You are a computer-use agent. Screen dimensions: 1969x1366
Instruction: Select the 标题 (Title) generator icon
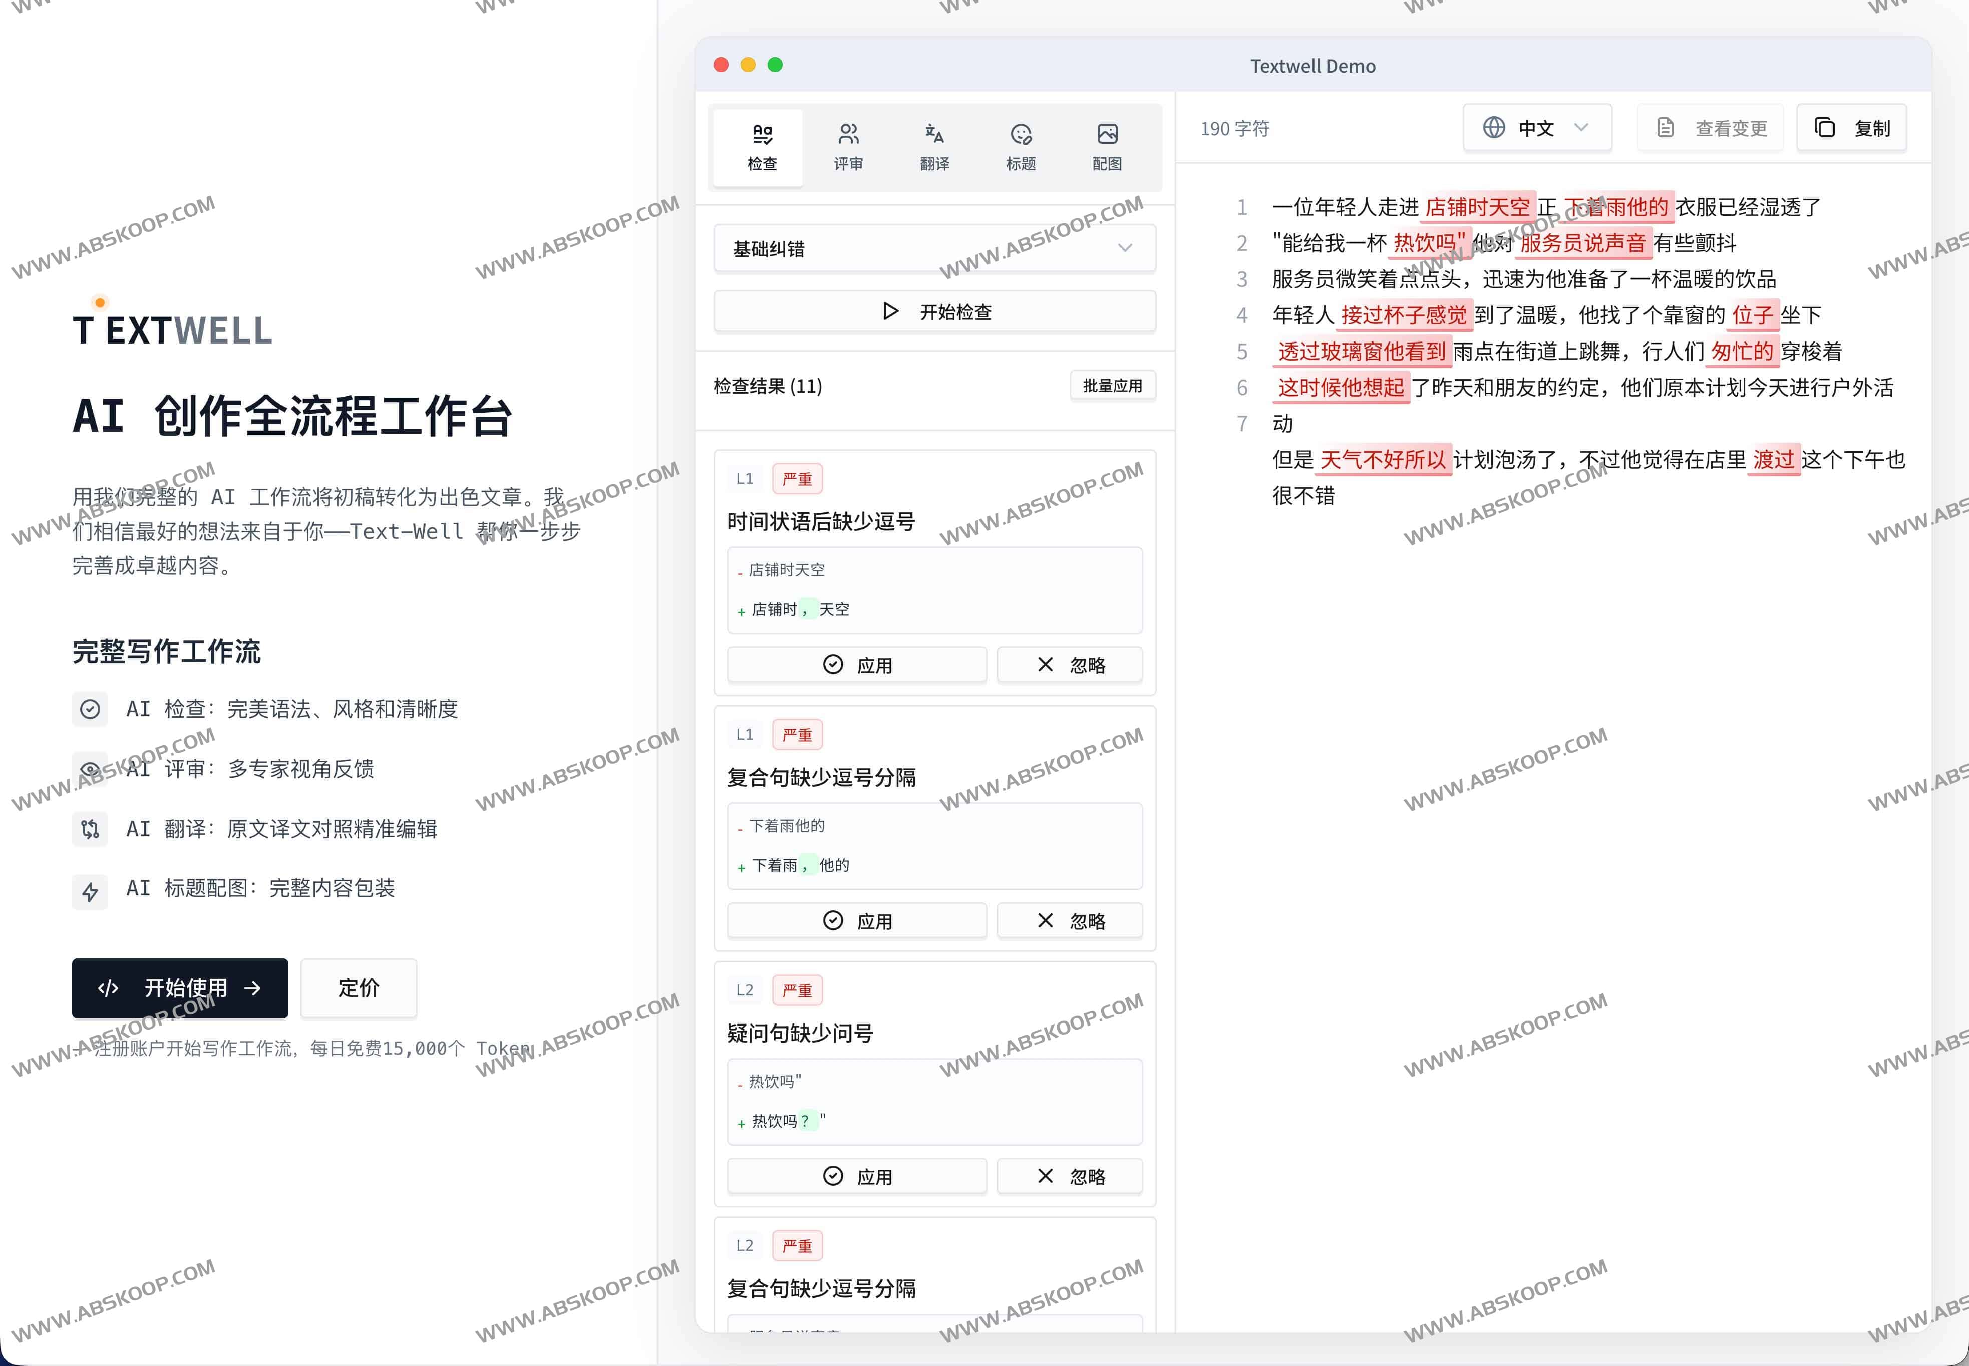click(1021, 133)
